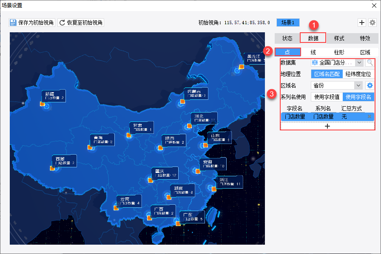Screen dimensions: 381x254
Task: Open the 数据集 dropdown list
Action: click(359, 62)
